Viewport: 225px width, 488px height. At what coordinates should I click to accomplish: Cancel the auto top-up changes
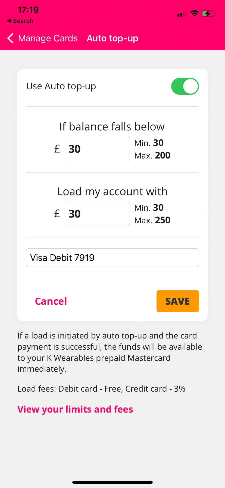click(x=51, y=301)
